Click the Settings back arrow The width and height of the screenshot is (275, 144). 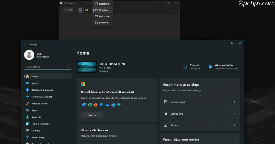coord(26,44)
